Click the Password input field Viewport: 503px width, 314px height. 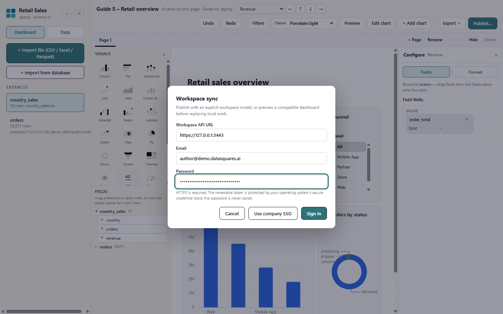(x=251, y=181)
